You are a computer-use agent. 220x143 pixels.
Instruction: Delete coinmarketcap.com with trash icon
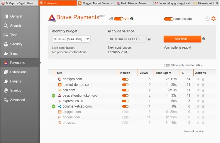point(203,107)
